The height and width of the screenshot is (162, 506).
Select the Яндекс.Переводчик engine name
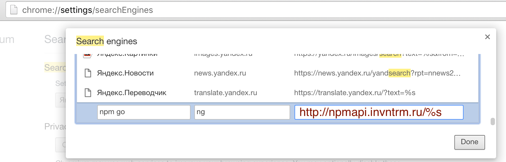point(132,93)
